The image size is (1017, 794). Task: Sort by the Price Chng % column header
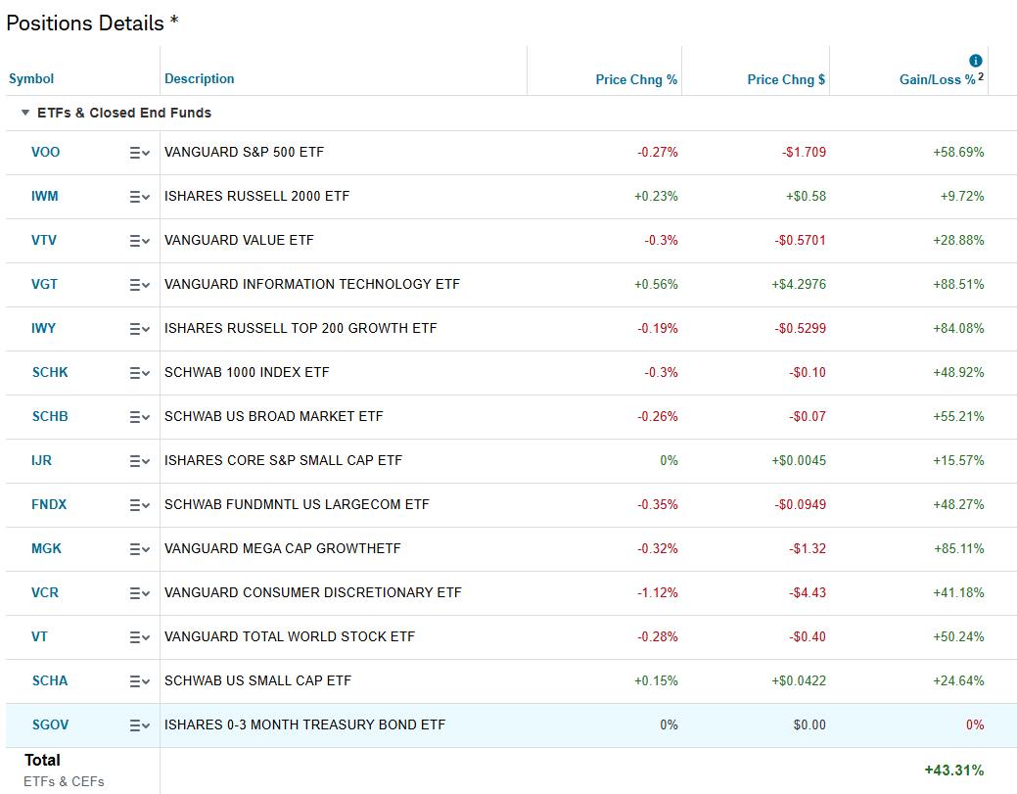pos(636,80)
